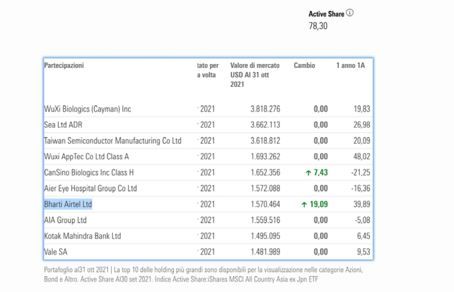Click the Active Share label
The width and height of the screenshot is (454, 292).
tap(326, 14)
